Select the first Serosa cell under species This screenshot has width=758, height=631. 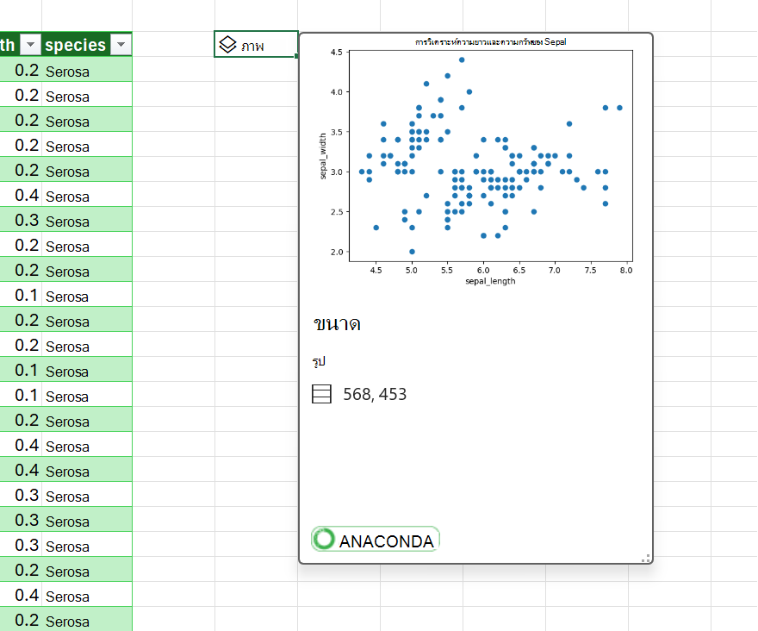point(86,69)
